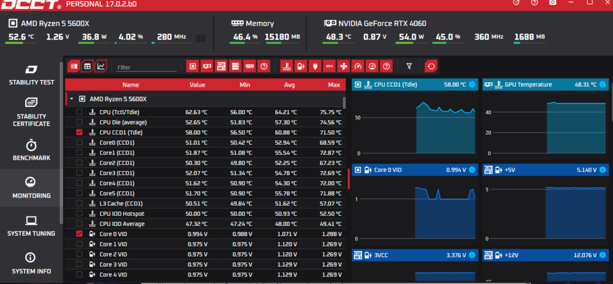613x284 pixels.
Task: Enable CPU (Tctl/Tdie) checkbox
Action: (80, 112)
